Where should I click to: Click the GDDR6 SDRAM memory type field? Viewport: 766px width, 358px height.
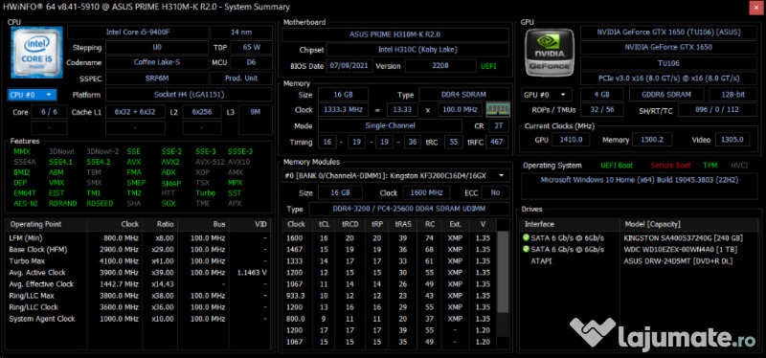click(666, 95)
